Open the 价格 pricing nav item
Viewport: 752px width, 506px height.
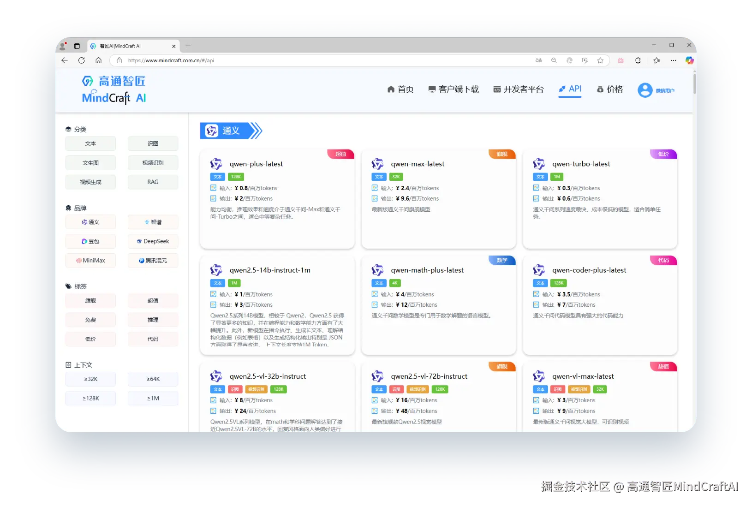[610, 89]
